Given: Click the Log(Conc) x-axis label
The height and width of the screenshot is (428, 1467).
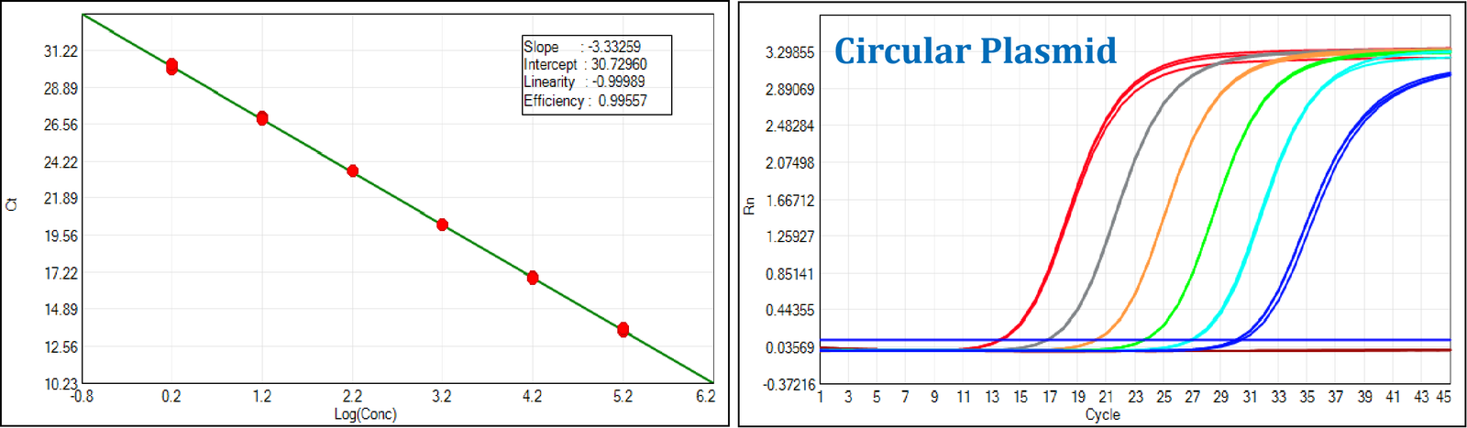Looking at the screenshot, I should [365, 414].
